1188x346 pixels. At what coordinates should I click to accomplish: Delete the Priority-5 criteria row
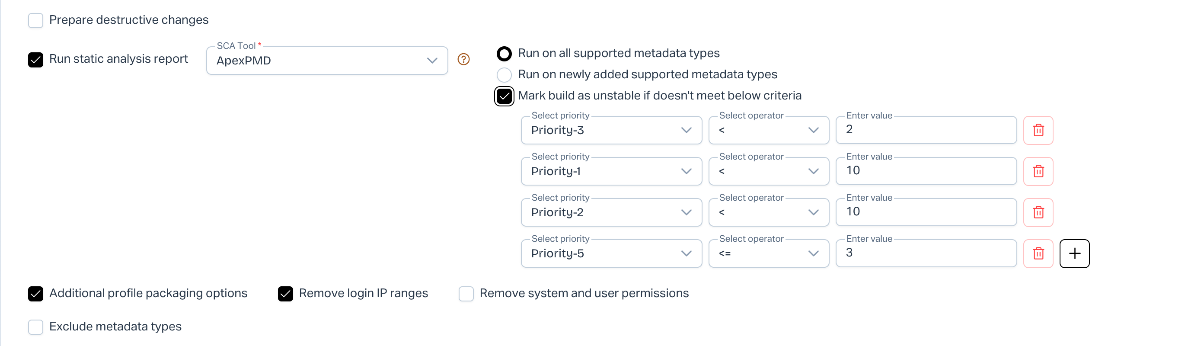(x=1038, y=253)
